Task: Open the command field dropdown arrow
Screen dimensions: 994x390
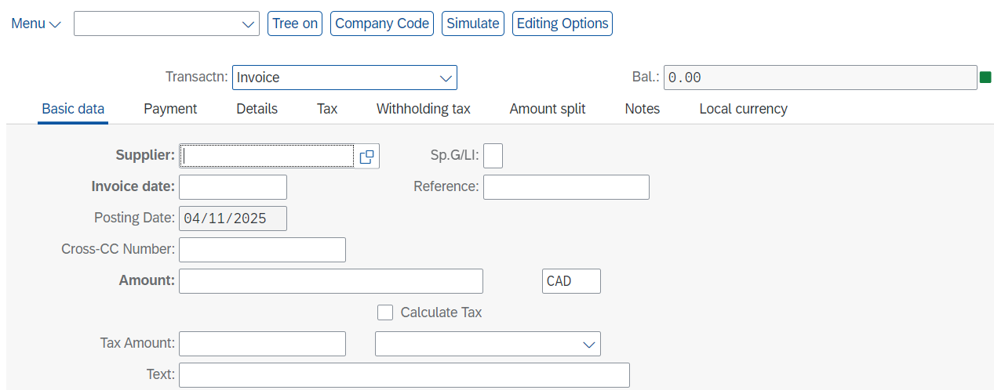Action: 248,24
